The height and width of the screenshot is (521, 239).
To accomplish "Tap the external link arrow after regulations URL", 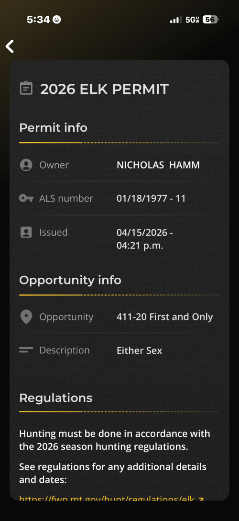I will 200,498.
